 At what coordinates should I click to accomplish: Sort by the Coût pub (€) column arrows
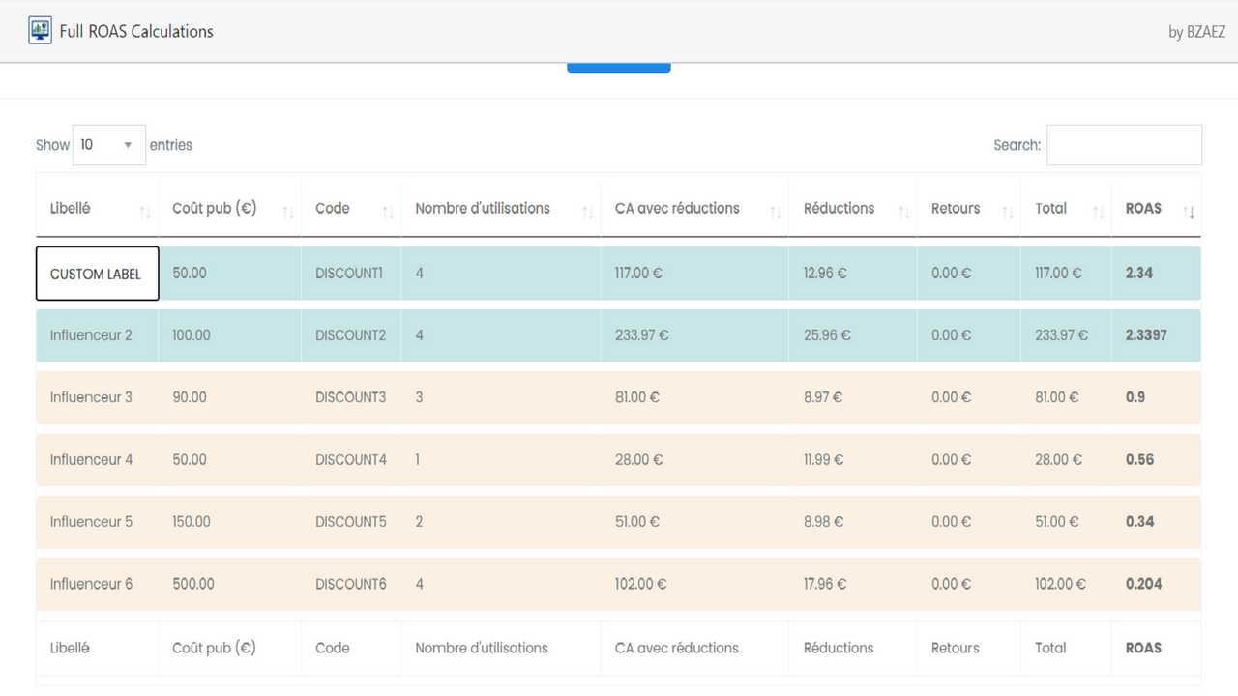tap(288, 213)
